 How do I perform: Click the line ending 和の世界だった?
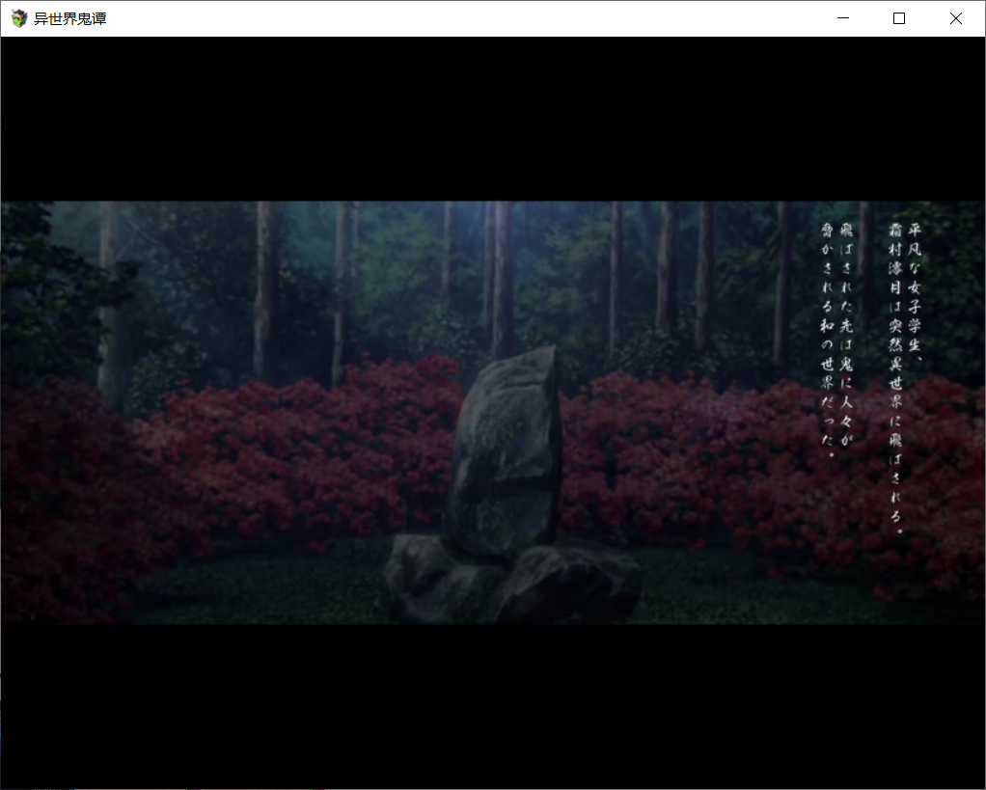(x=828, y=340)
